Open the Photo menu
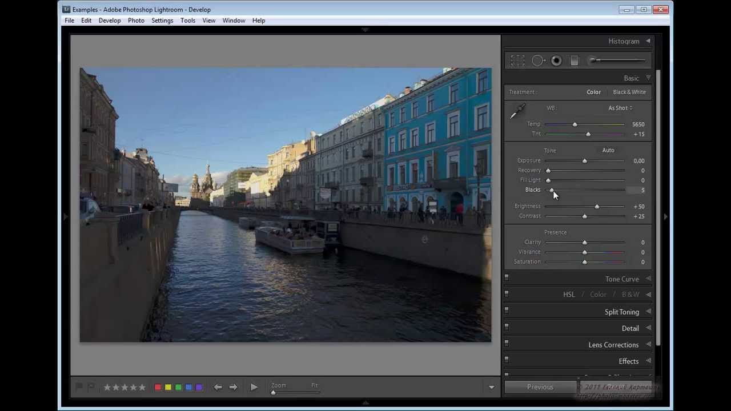 (136, 21)
